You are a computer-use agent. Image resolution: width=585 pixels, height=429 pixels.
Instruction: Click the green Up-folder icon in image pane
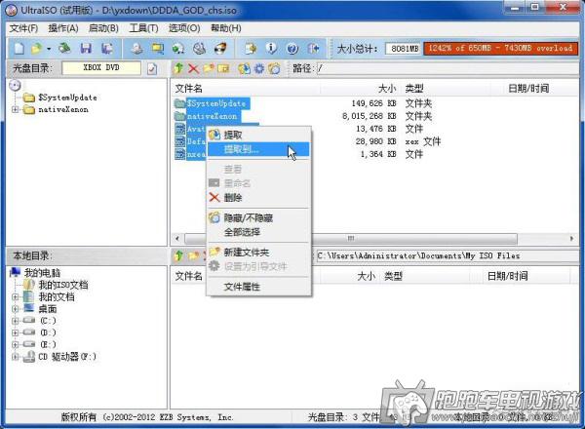pos(178,68)
